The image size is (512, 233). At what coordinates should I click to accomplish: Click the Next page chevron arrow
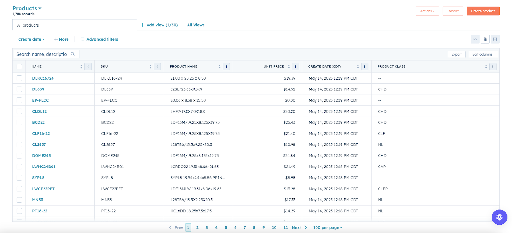[305, 228]
